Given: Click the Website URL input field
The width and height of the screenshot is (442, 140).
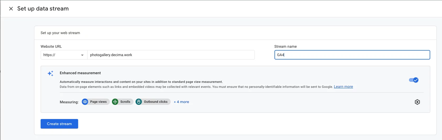Looking at the screenshot, I should pos(170,55).
